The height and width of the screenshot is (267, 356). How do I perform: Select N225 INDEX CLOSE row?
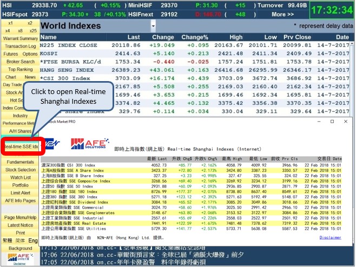tap(195, 45)
